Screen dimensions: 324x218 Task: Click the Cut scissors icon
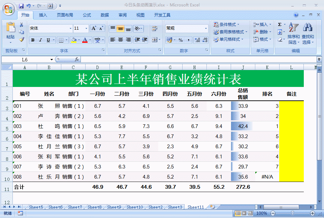(x=22, y=25)
